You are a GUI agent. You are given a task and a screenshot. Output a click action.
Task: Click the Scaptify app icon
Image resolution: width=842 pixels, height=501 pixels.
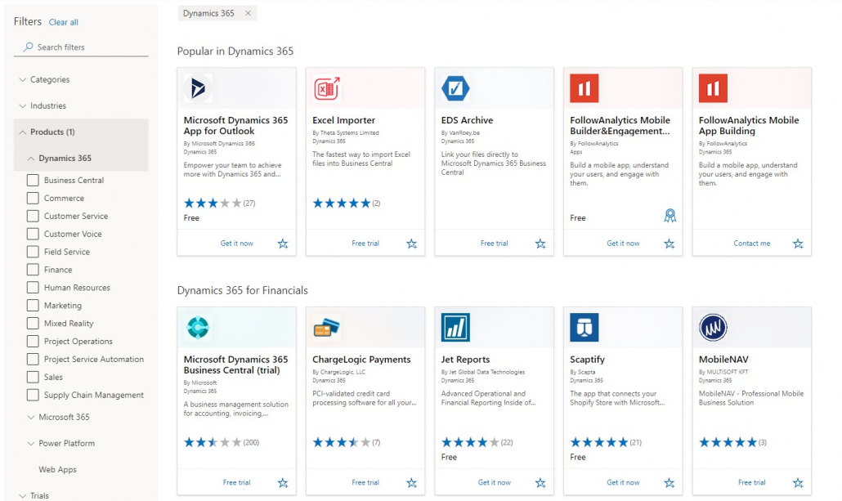coord(584,328)
